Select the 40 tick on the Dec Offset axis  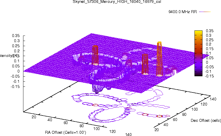[x=166, y=125]
